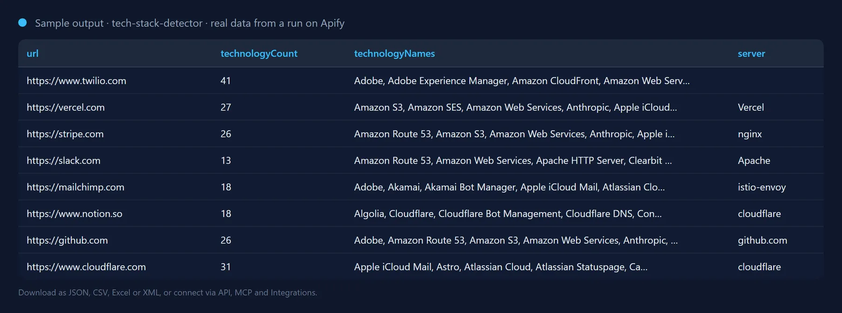842x313 pixels.
Task: Select the "Apache HTTP Server, Clearbit" technology list
Action: [x=513, y=160]
